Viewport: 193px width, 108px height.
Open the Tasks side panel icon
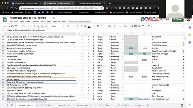[x=190, y=42]
